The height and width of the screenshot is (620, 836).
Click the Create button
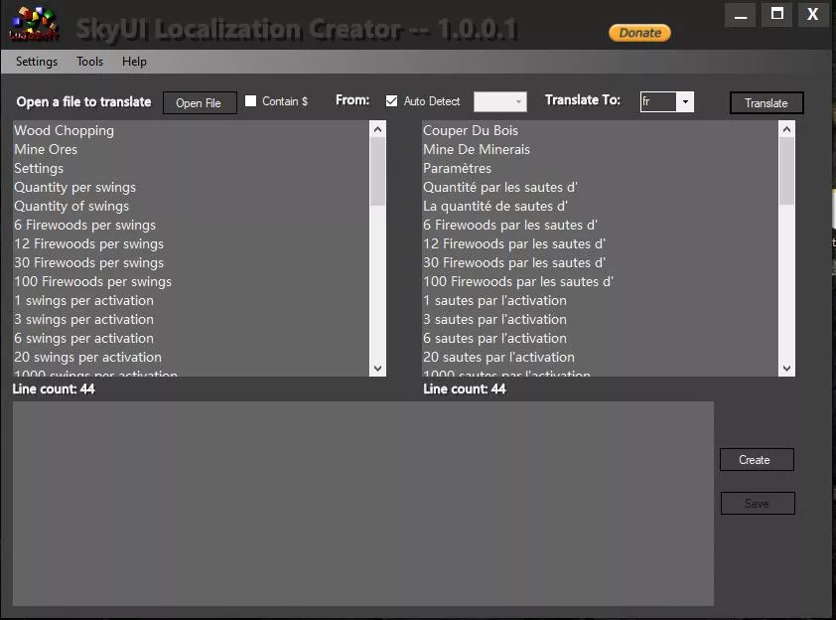757,460
